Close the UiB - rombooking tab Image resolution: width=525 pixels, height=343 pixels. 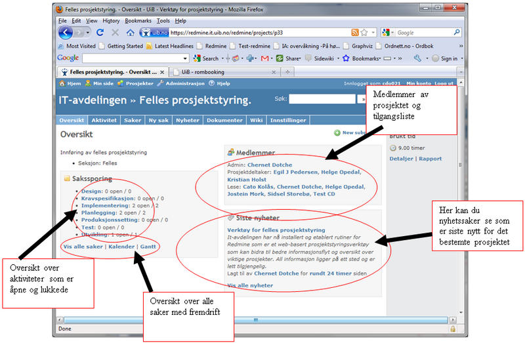(x=274, y=72)
